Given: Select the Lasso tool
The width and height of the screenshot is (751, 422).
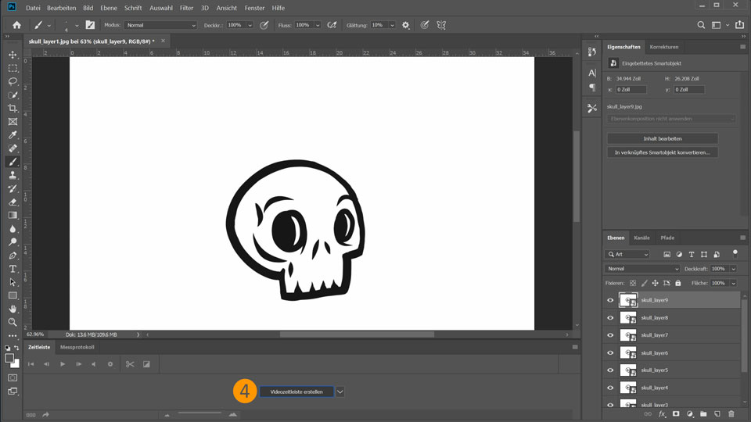Looking at the screenshot, I should [13, 81].
